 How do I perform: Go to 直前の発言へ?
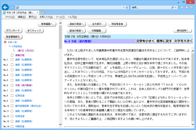(x=76, y=24)
